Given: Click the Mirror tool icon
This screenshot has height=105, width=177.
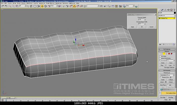Looking at the screenshot, I should [x=102, y=6].
